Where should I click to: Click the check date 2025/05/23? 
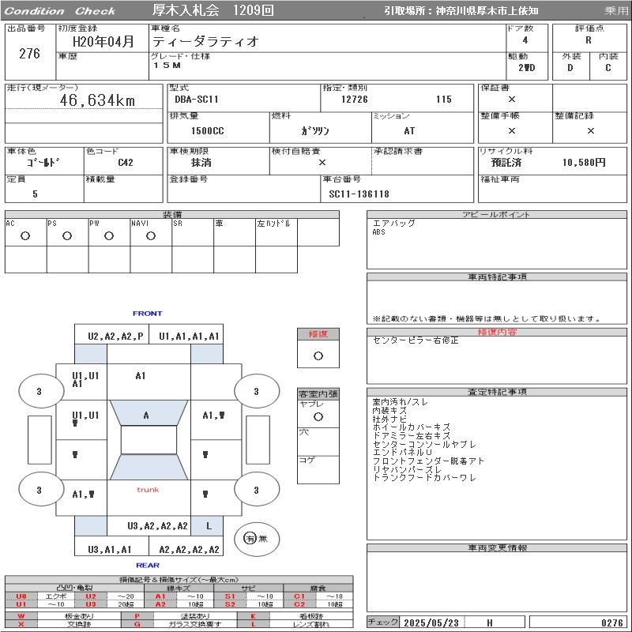pos(431,623)
